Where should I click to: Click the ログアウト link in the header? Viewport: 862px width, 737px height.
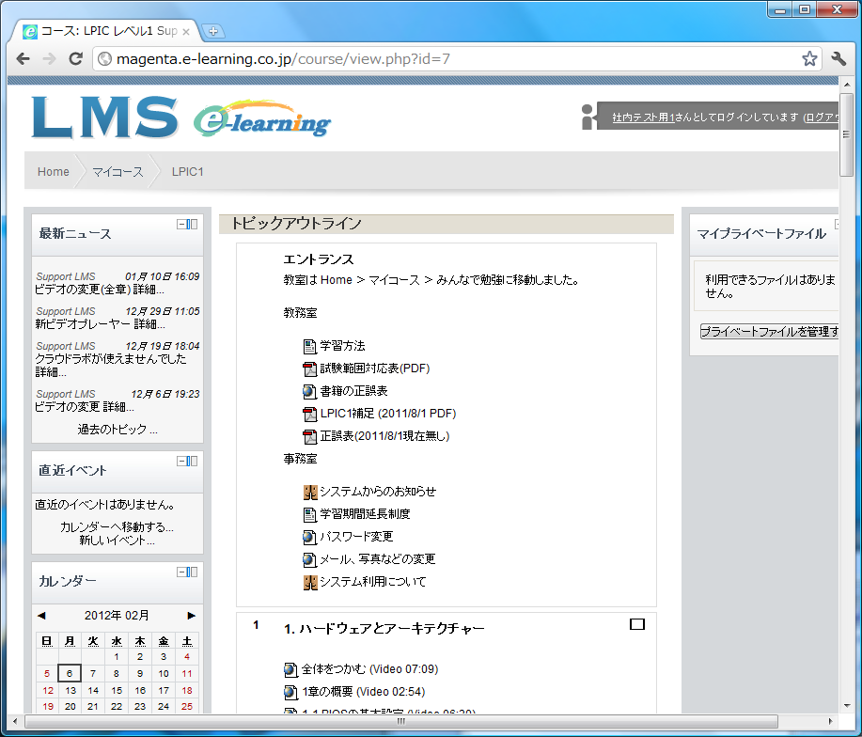tap(823, 118)
